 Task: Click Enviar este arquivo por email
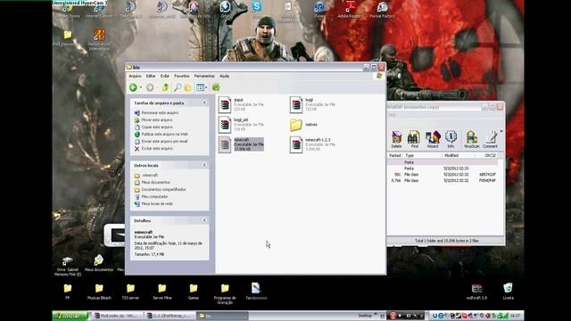164,141
